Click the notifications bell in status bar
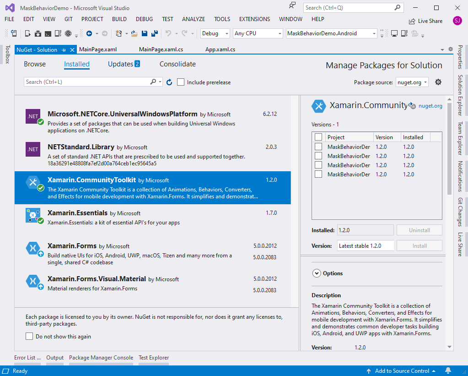Viewport: 468px width, 376px height. (x=448, y=371)
